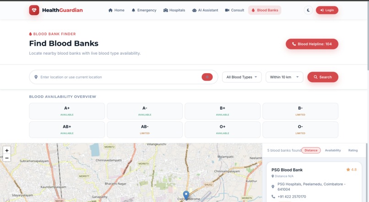Screen dimensions: 369x202
Task: Click the PSG Hospitals, Peelamedu address text
Action: [x=311, y=187]
